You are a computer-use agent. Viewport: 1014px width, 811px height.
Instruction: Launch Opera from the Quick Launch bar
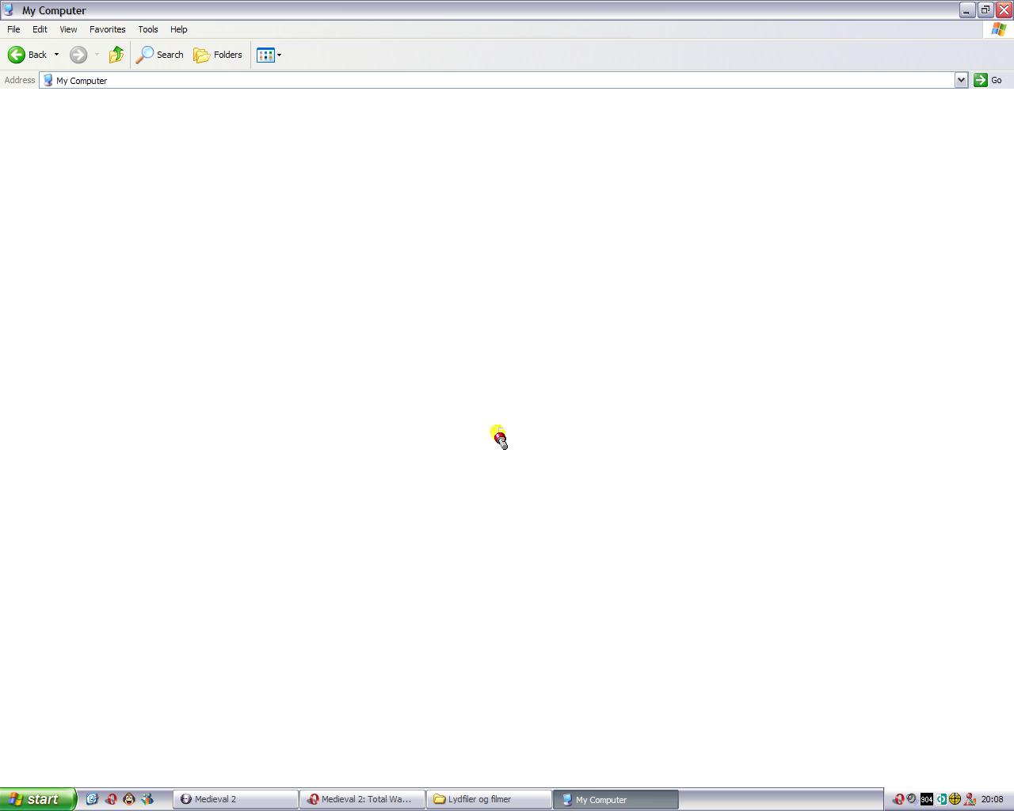[x=111, y=799]
